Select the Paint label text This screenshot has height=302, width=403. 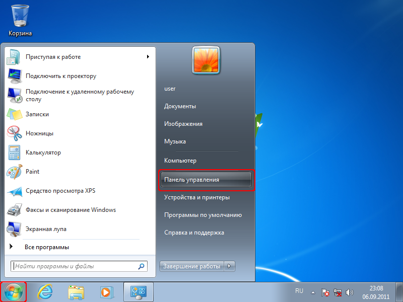pos(32,172)
